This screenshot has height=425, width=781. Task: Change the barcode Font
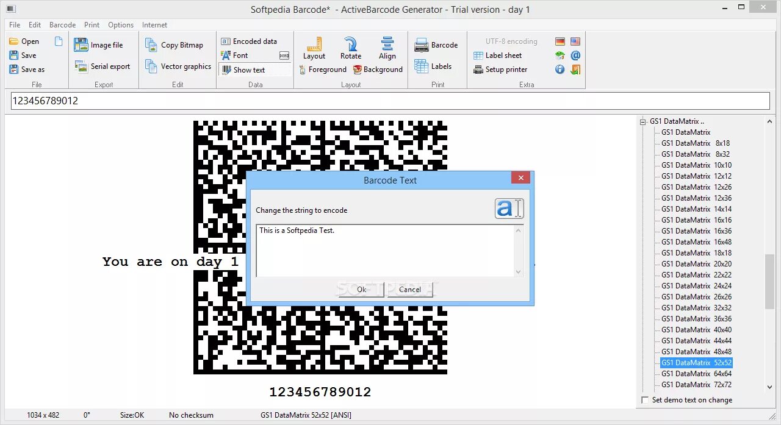(234, 55)
